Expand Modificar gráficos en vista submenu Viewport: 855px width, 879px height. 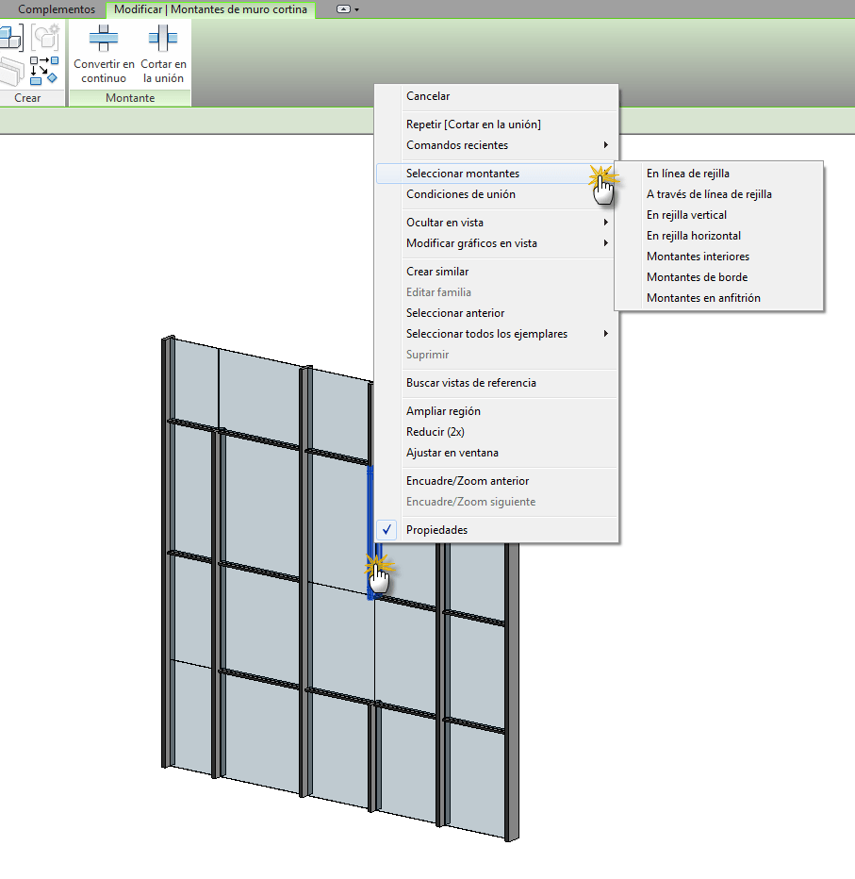tap(497, 242)
